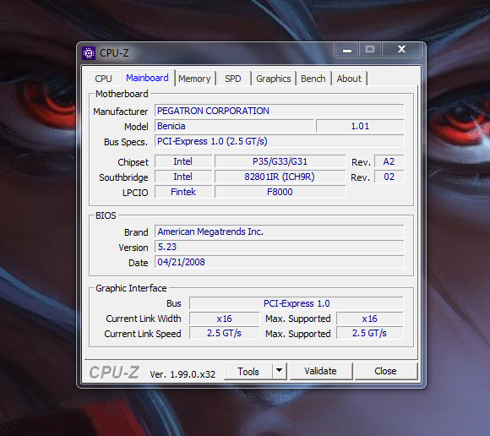
Task: Minimize the CPU-Z window
Action: (347, 50)
